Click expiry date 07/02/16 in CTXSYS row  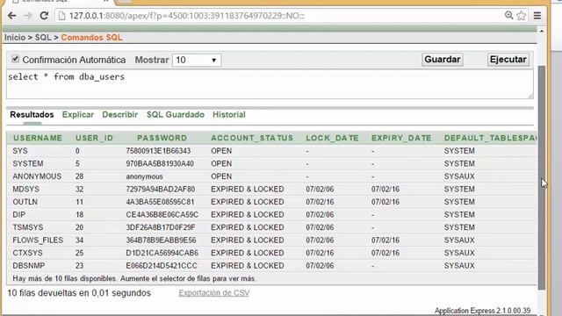click(x=385, y=253)
